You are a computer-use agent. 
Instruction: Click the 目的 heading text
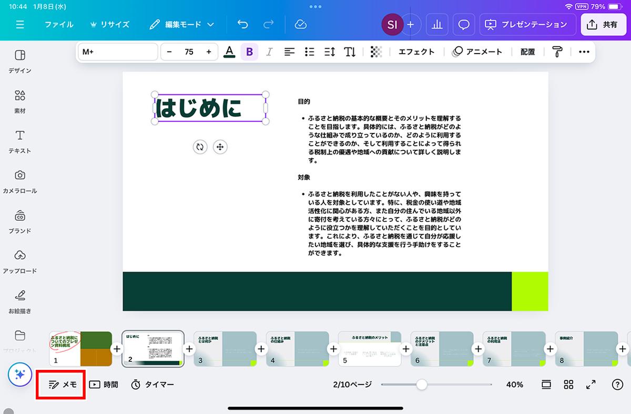click(304, 101)
